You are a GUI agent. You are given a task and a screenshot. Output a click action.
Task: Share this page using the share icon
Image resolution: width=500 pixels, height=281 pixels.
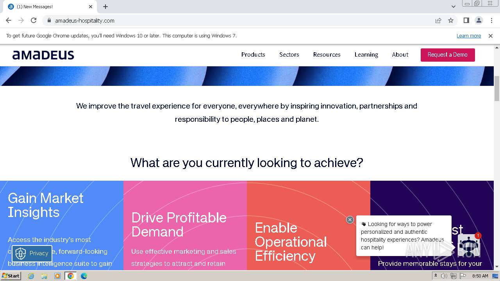438,20
